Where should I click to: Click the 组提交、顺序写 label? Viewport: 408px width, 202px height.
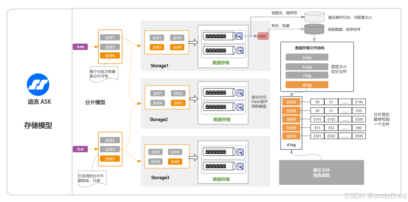(x=284, y=12)
